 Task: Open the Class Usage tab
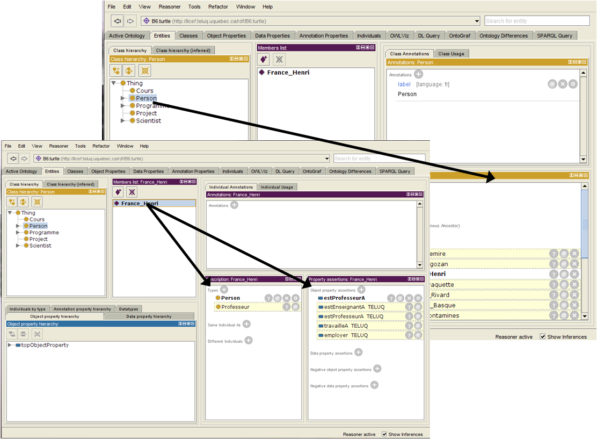pyautogui.click(x=452, y=54)
